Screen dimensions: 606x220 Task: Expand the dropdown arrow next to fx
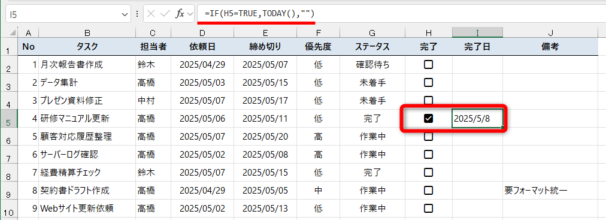(189, 14)
